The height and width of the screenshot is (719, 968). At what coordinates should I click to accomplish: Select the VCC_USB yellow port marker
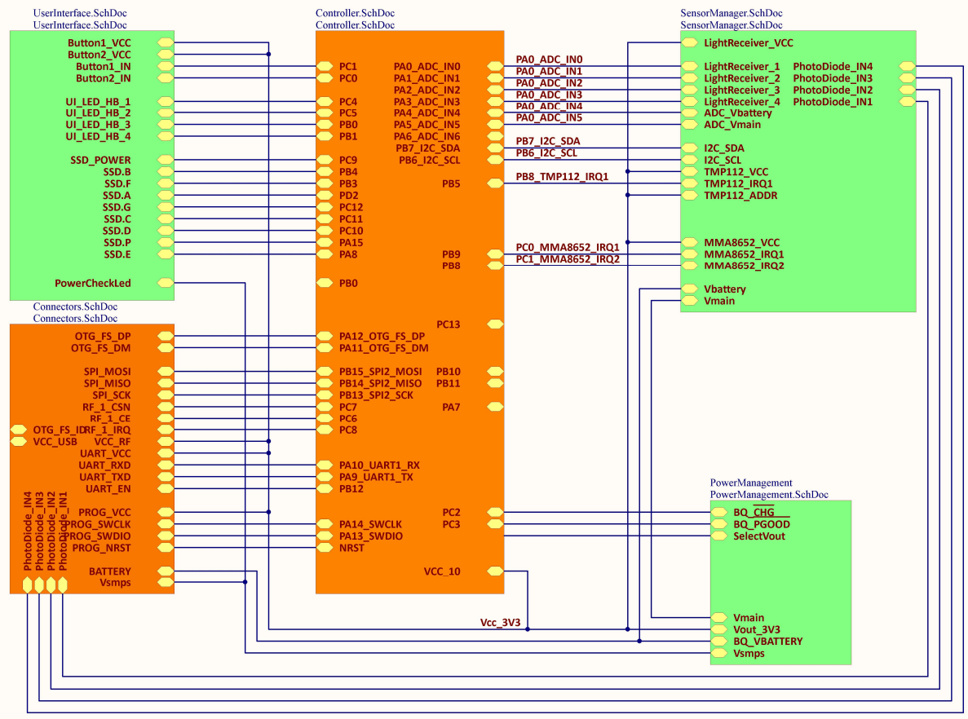point(19,441)
